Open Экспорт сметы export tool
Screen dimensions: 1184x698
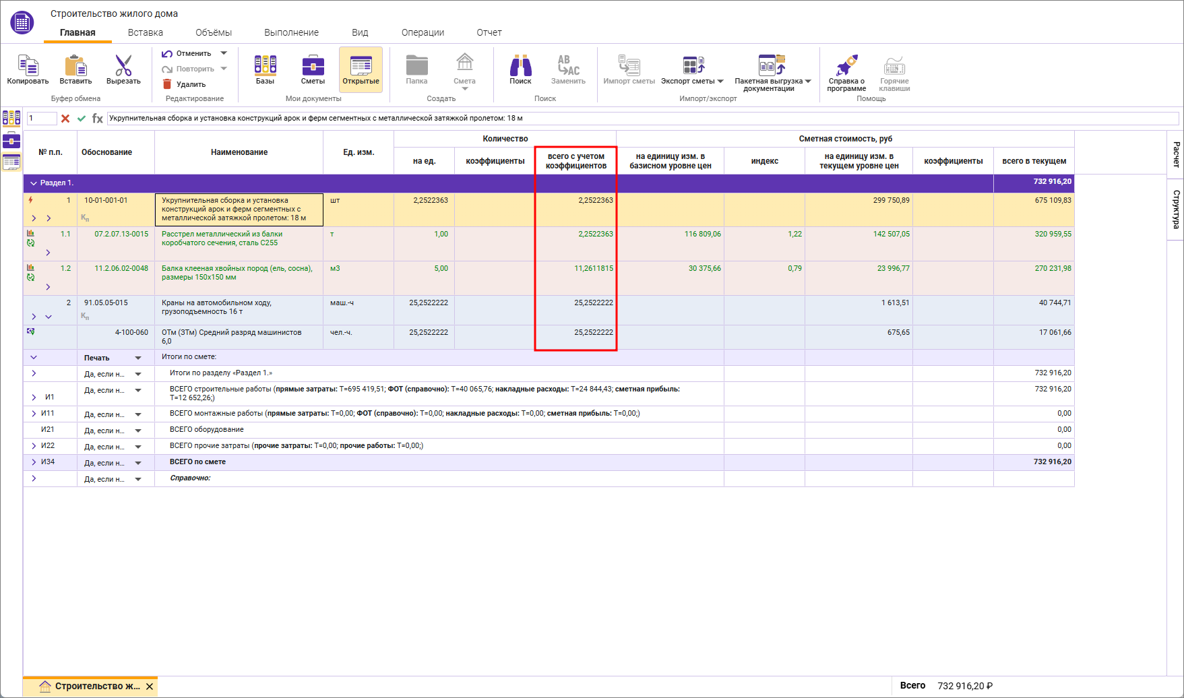tap(692, 66)
